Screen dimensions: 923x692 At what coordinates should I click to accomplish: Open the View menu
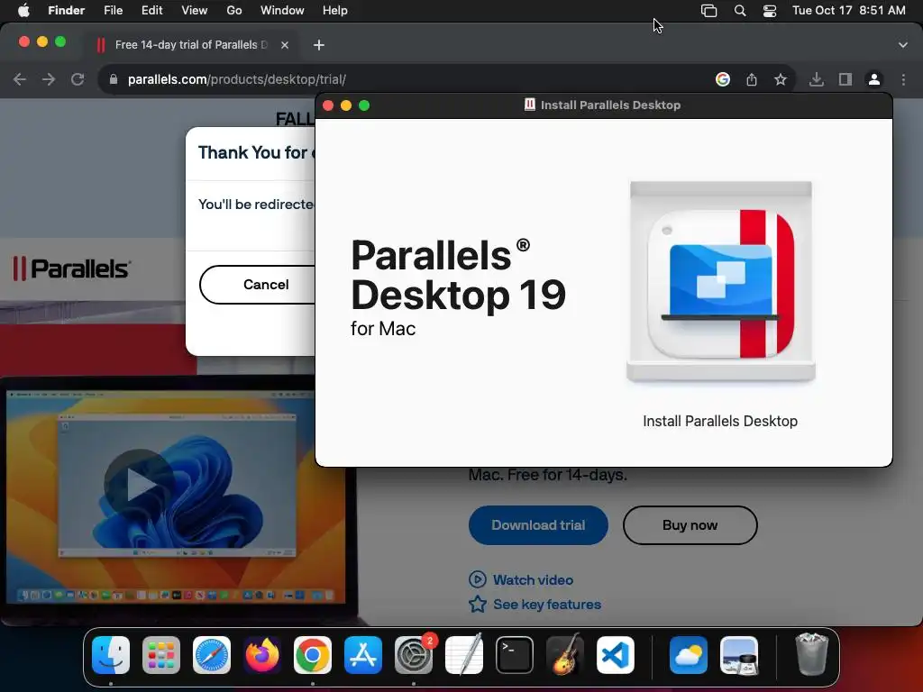(195, 11)
